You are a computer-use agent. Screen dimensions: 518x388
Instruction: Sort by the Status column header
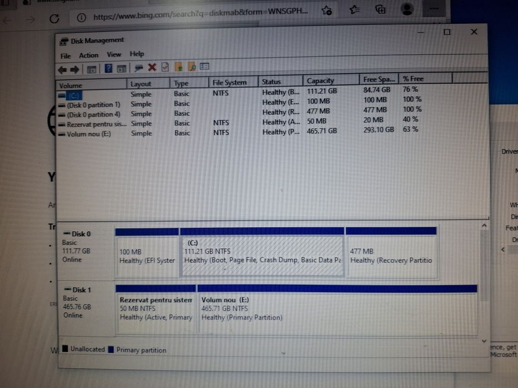tap(280, 81)
